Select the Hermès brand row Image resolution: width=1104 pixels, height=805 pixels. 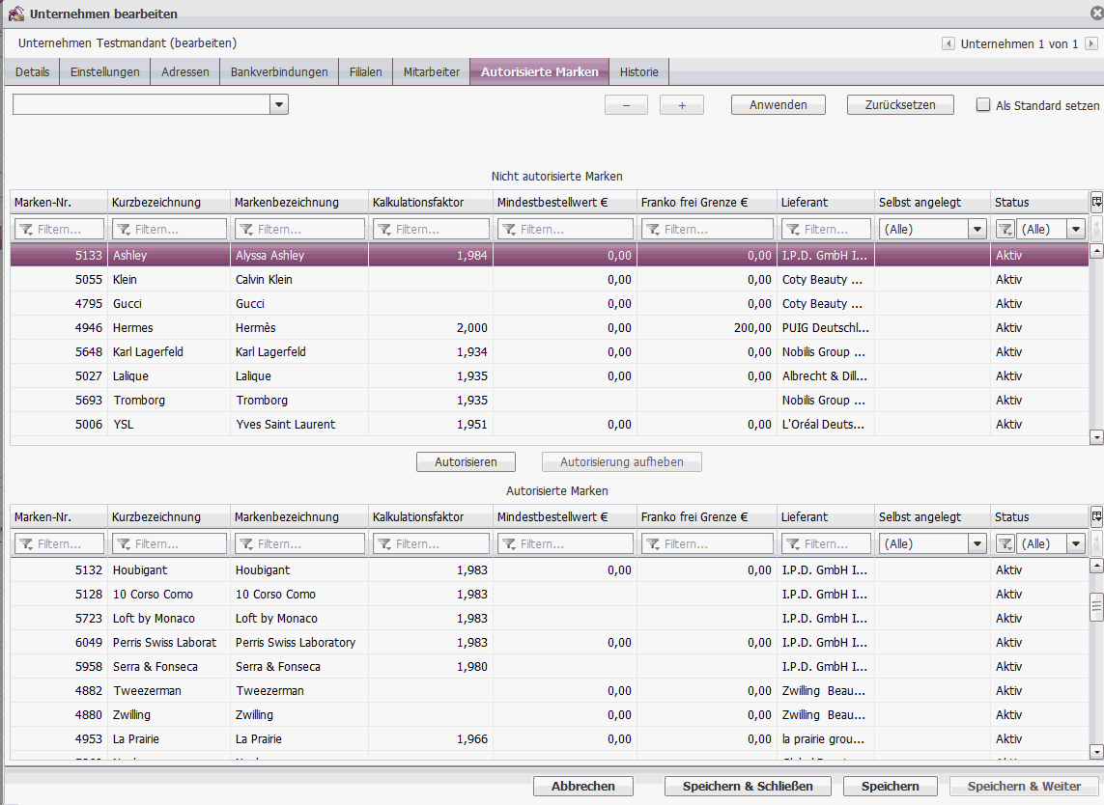coord(550,328)
